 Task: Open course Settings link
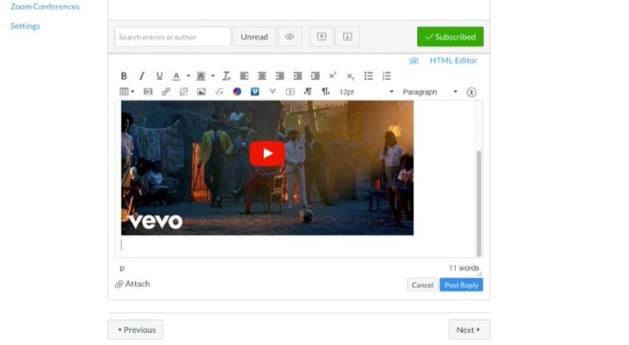coord(25,26)
